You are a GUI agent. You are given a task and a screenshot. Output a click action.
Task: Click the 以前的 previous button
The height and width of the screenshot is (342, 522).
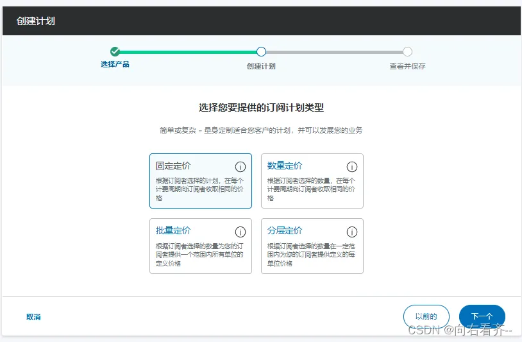point(426,316)
